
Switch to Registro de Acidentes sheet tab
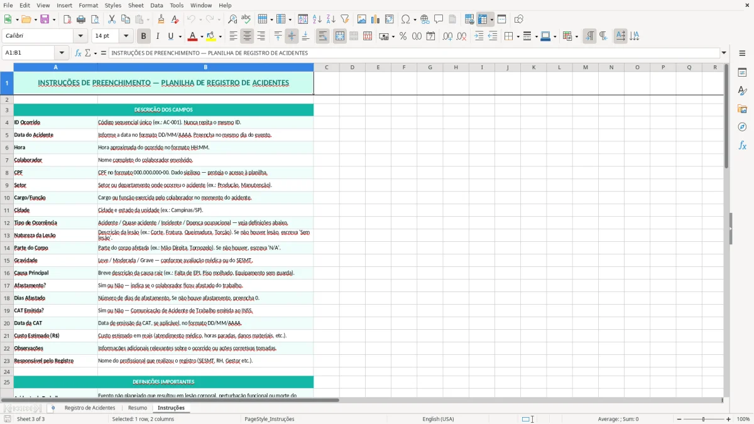point(90,408)
